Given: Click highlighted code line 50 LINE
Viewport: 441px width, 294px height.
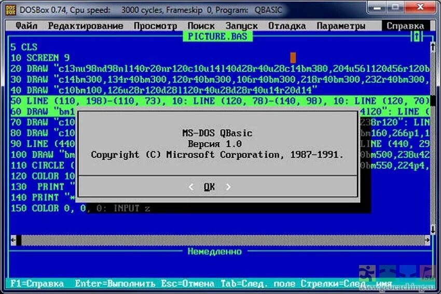Looking at the screenshot, I should pos(220,101).
